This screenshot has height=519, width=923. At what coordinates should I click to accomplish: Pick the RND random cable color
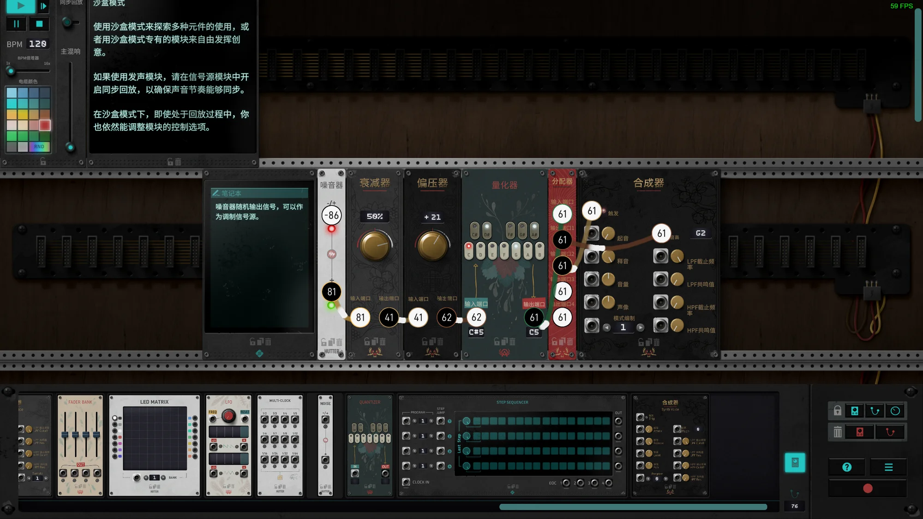[x=39, y=147]
